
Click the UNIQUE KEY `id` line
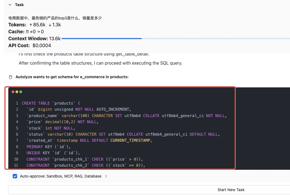coord(53,153)
